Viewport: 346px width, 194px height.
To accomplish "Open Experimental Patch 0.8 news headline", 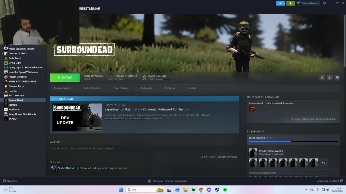I will click(147, 109).
